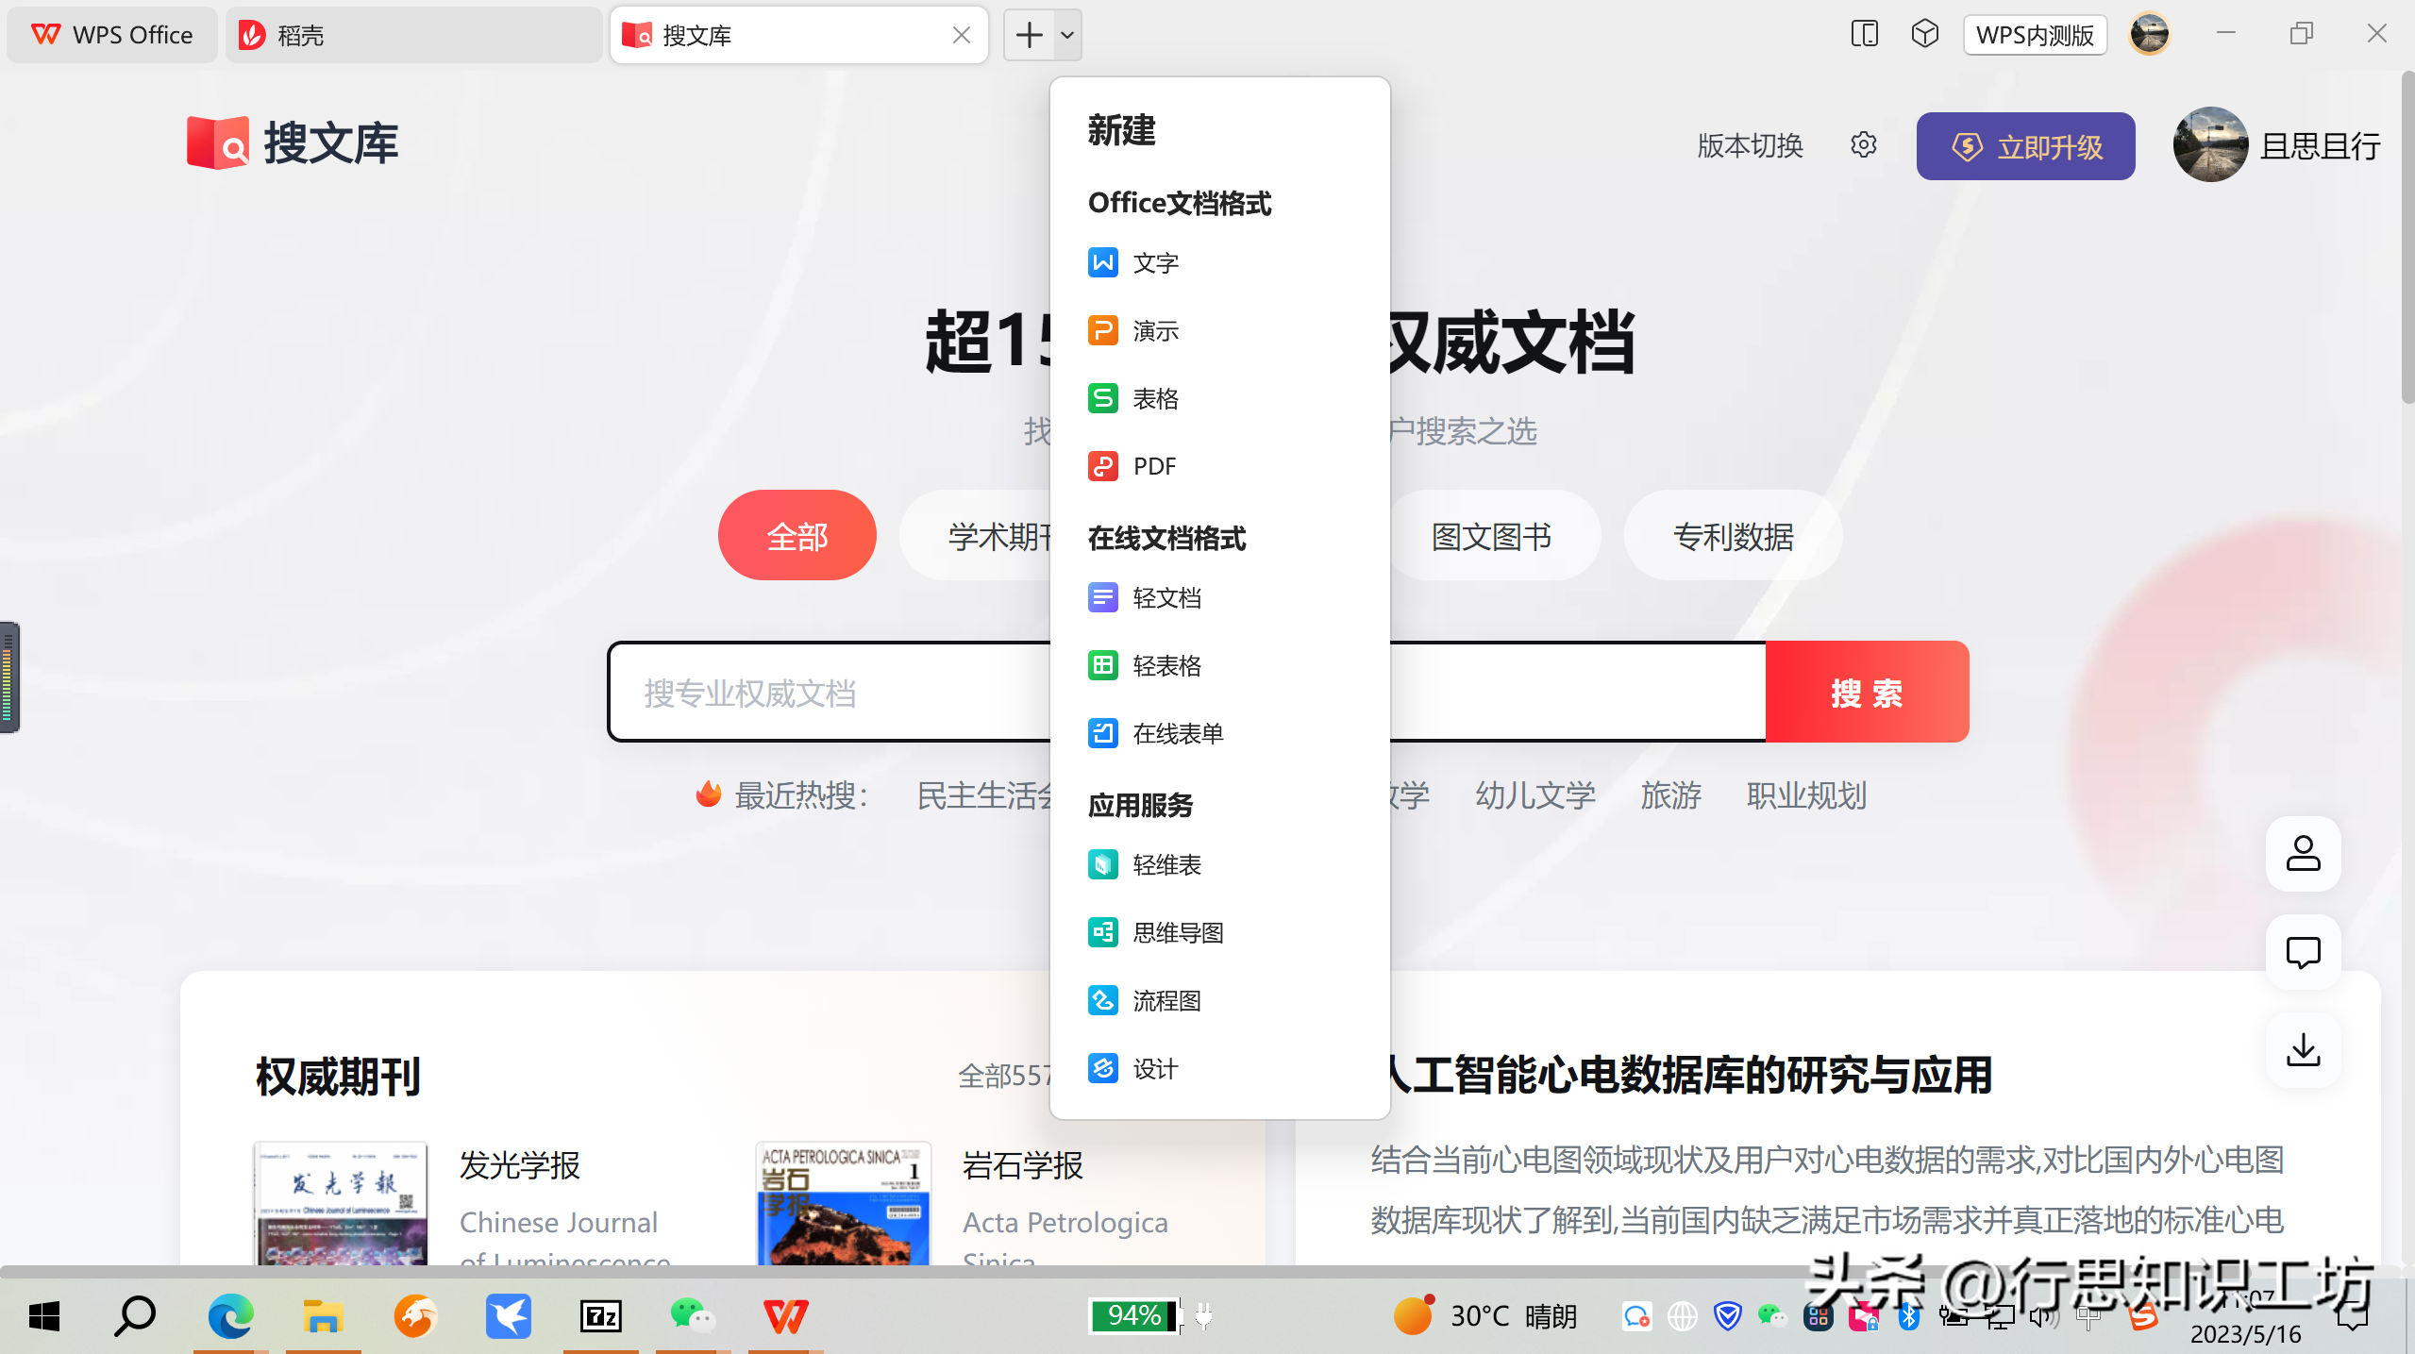The image size is (2415, 1354).
Task: Click the 30°C 晴朗 weather widget
Action: pyautogui.click(x=1485, y=1315)
